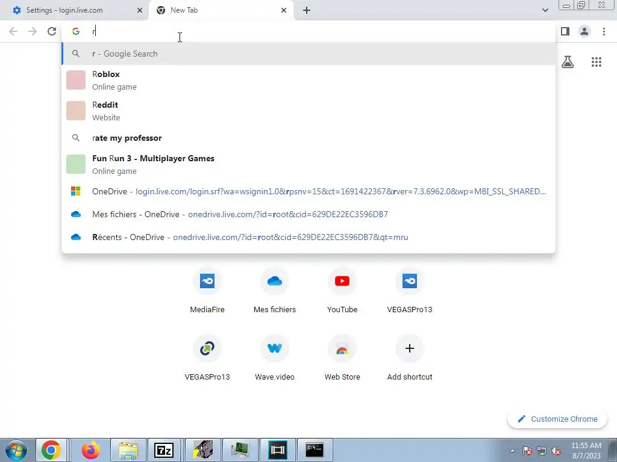Open the Mes fichiers shortcut

click(x=275, y=292)
